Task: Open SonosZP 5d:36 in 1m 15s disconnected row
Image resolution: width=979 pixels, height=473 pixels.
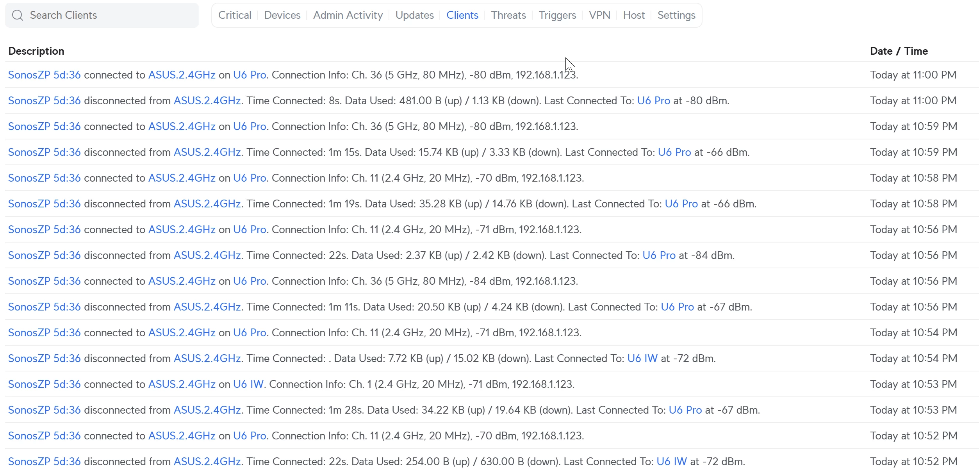Action: [x=45, y=152]
